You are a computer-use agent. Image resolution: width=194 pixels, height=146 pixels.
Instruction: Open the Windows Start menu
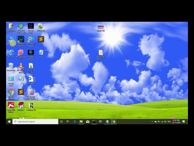9,122
